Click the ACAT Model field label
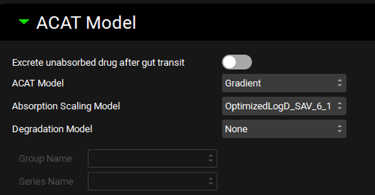The width and height of the screenshot is (375, 195). click(x=38, y=83)
